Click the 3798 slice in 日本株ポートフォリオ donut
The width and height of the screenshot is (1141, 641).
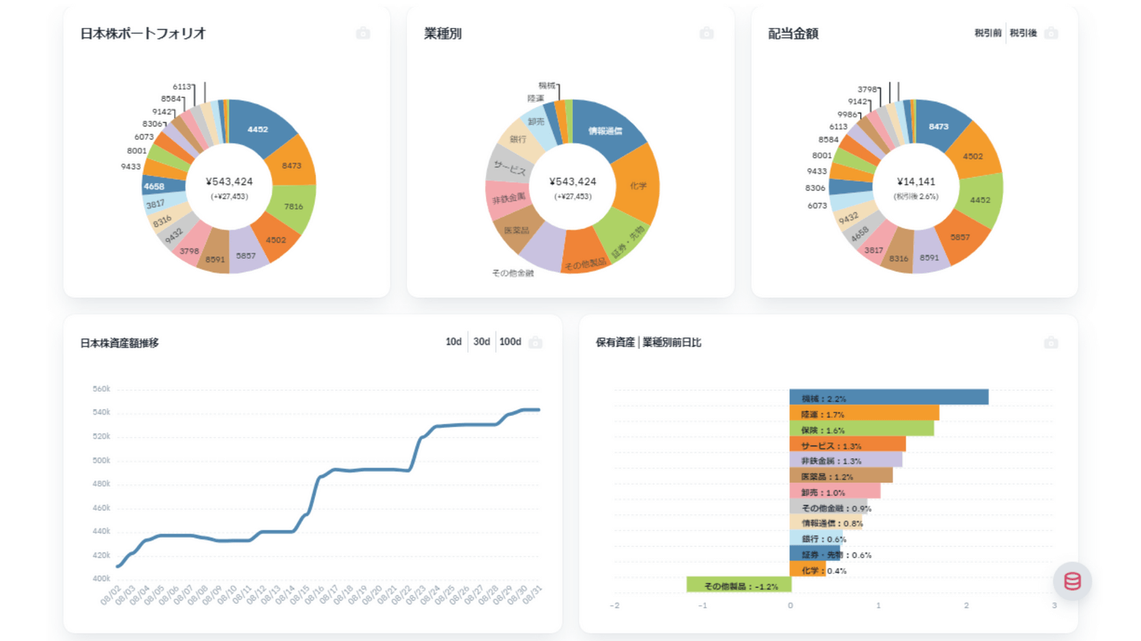point(189,250)
